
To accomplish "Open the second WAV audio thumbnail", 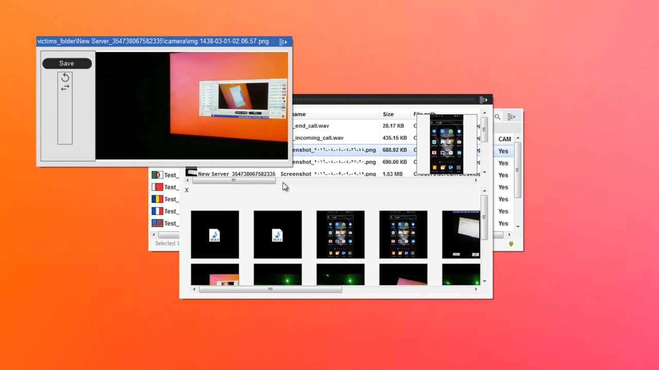I will click(x=278, y=234).
